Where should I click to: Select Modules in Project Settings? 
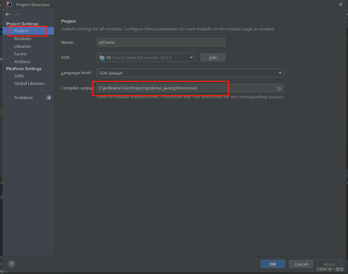click(23, 38)
